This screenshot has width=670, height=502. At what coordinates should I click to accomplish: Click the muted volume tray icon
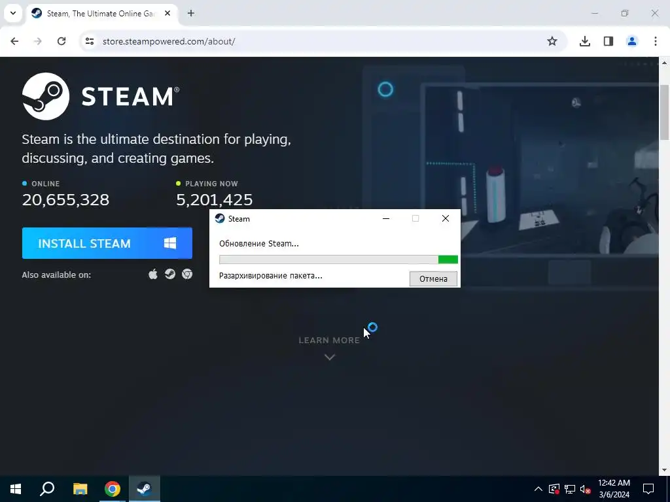(586, 489)
